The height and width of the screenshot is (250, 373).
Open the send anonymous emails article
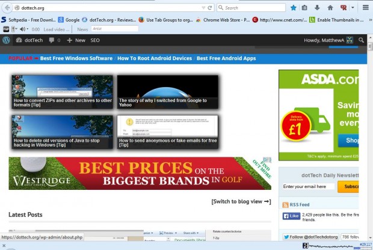tap(168, 132)
